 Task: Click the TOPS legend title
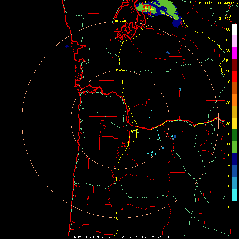click(233, 16)
